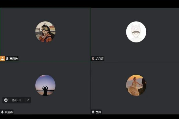Select the 夏思洁 name label
Viewport: 179px width, 119px height.
tap(13, 59)
